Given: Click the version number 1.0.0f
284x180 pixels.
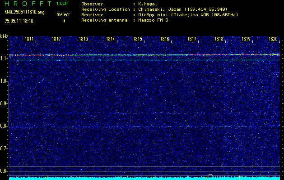Looking at the screenshot, I should pos(62,4).
